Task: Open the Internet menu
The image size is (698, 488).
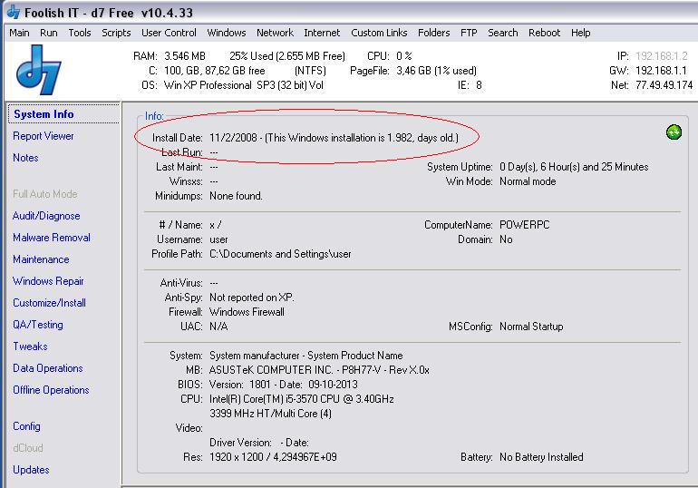Action: [x=322, y=33]
